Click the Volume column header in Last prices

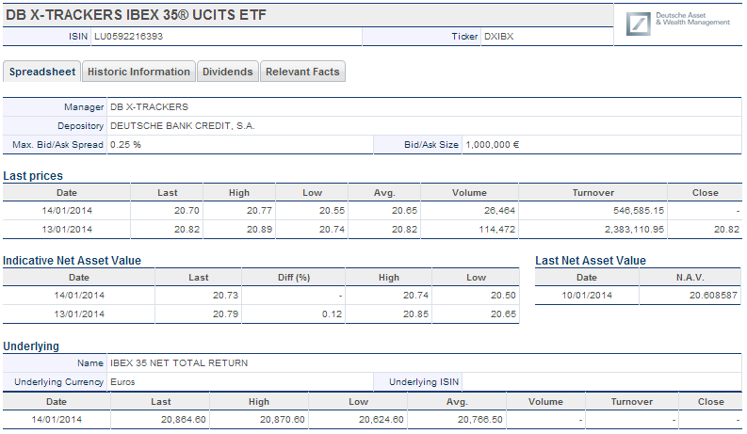(x=469, y=193)
